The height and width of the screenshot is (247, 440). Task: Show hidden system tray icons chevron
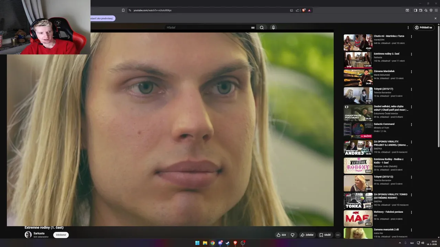(400, 243)
